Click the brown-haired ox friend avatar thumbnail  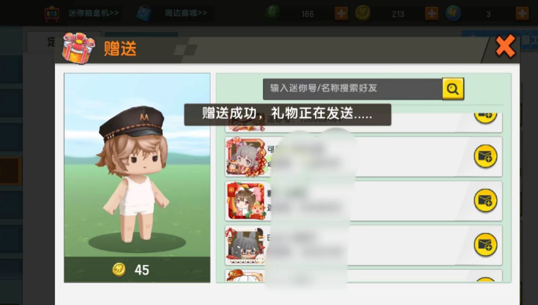tap(246, 201)
